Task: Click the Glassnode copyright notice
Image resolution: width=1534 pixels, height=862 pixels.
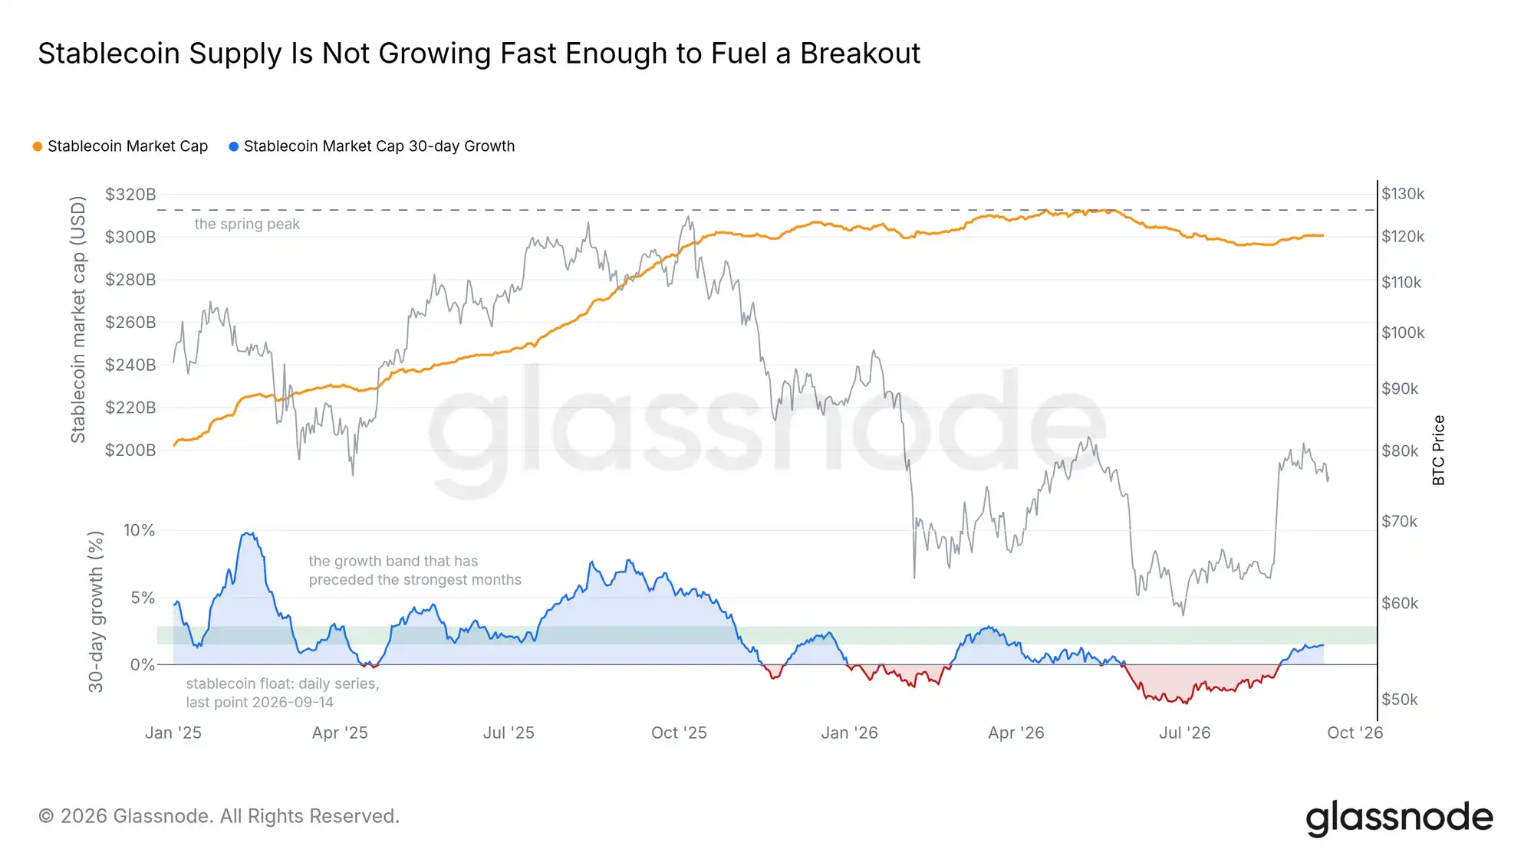Action: [x=219, y=816]
